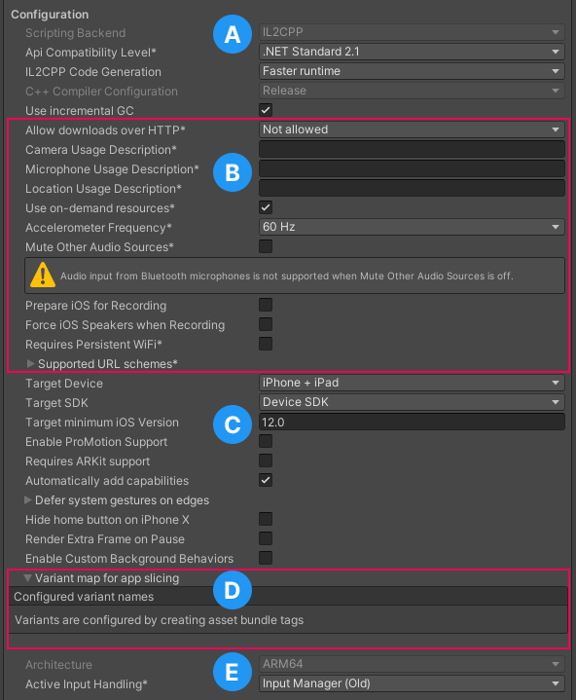Toggle the Use incremental GC checkbox
This screenshot has width=576, height=700.
point(266,110)
